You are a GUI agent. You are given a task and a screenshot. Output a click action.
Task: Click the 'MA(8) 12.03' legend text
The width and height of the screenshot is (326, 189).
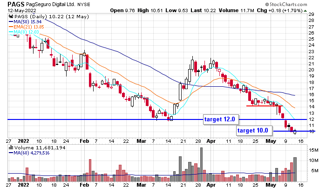(26, 32)
